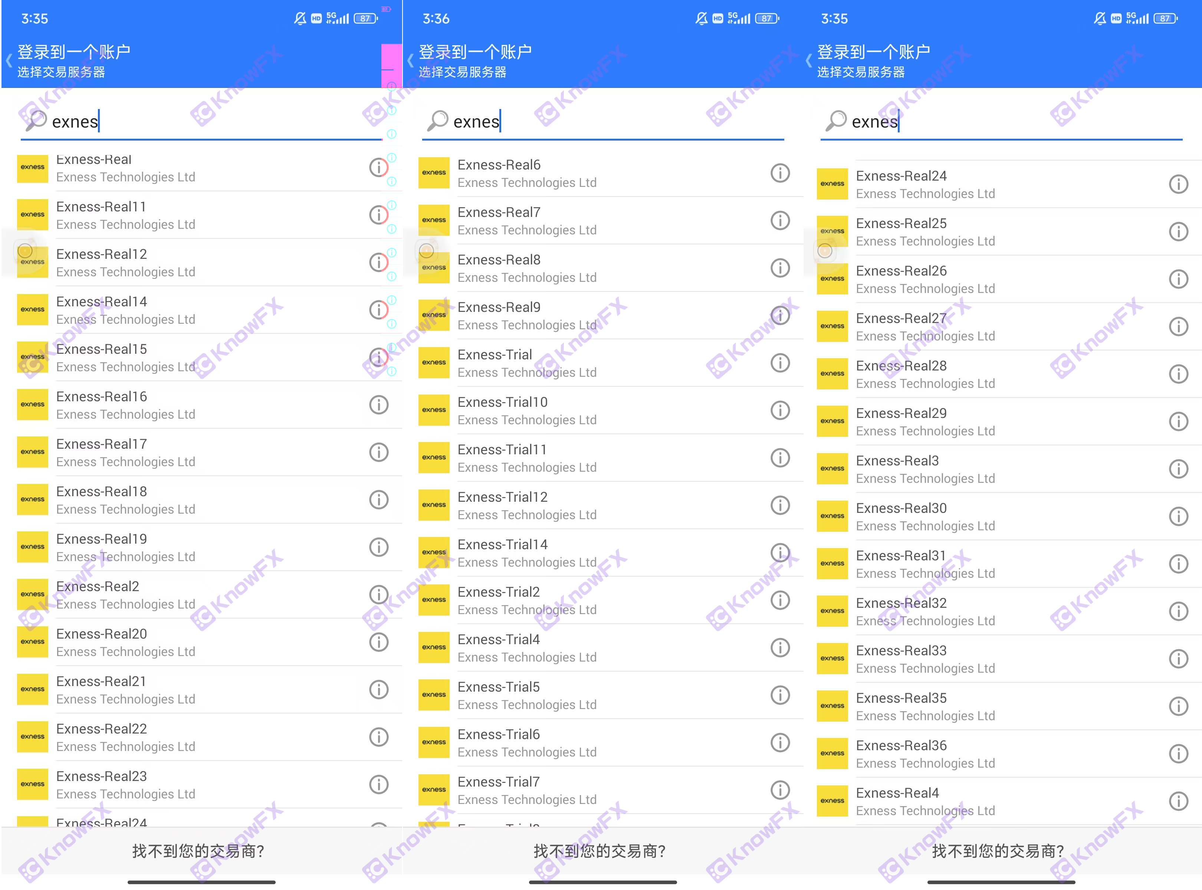Click info icon for Exness-Real6 server
Image resolution: width=1202 pixels, height=890 pixels.
coord(779,172)
